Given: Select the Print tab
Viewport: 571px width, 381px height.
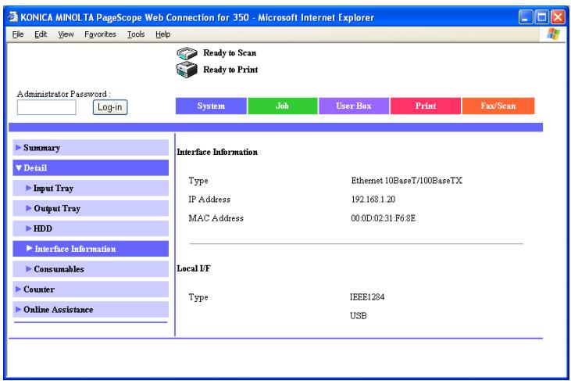Looking at the screenshot, I should [x=426, y=106].
